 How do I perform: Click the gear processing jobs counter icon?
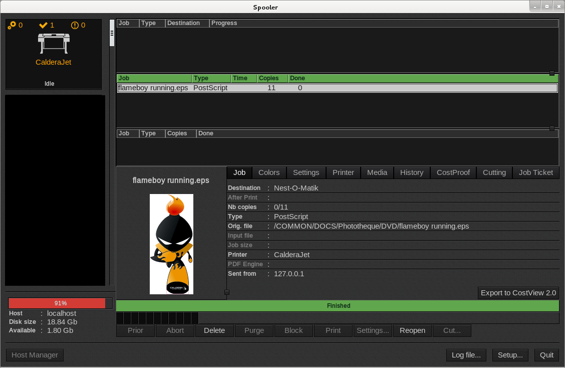[12, 25]
